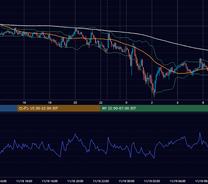Click the 11/18 22:00 date label
Image resolution: width=208 pixels, height=184 pixels.
click(101, 181)
